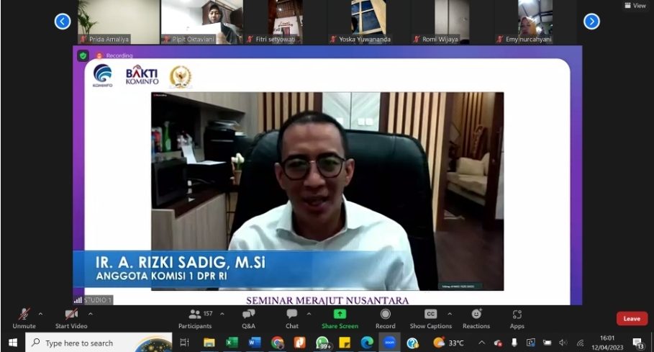Open the View layout menu
This screenshot has height=352, width=654.
(x=635, y=6)
